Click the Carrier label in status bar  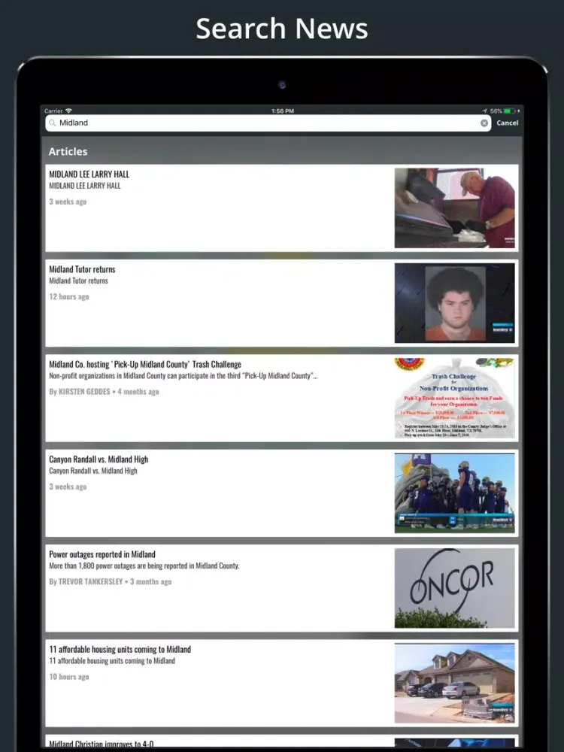(x=53, y=111)
